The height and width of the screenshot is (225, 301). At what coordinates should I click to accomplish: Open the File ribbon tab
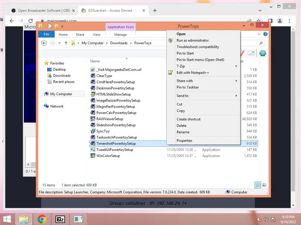pos(46,34)
